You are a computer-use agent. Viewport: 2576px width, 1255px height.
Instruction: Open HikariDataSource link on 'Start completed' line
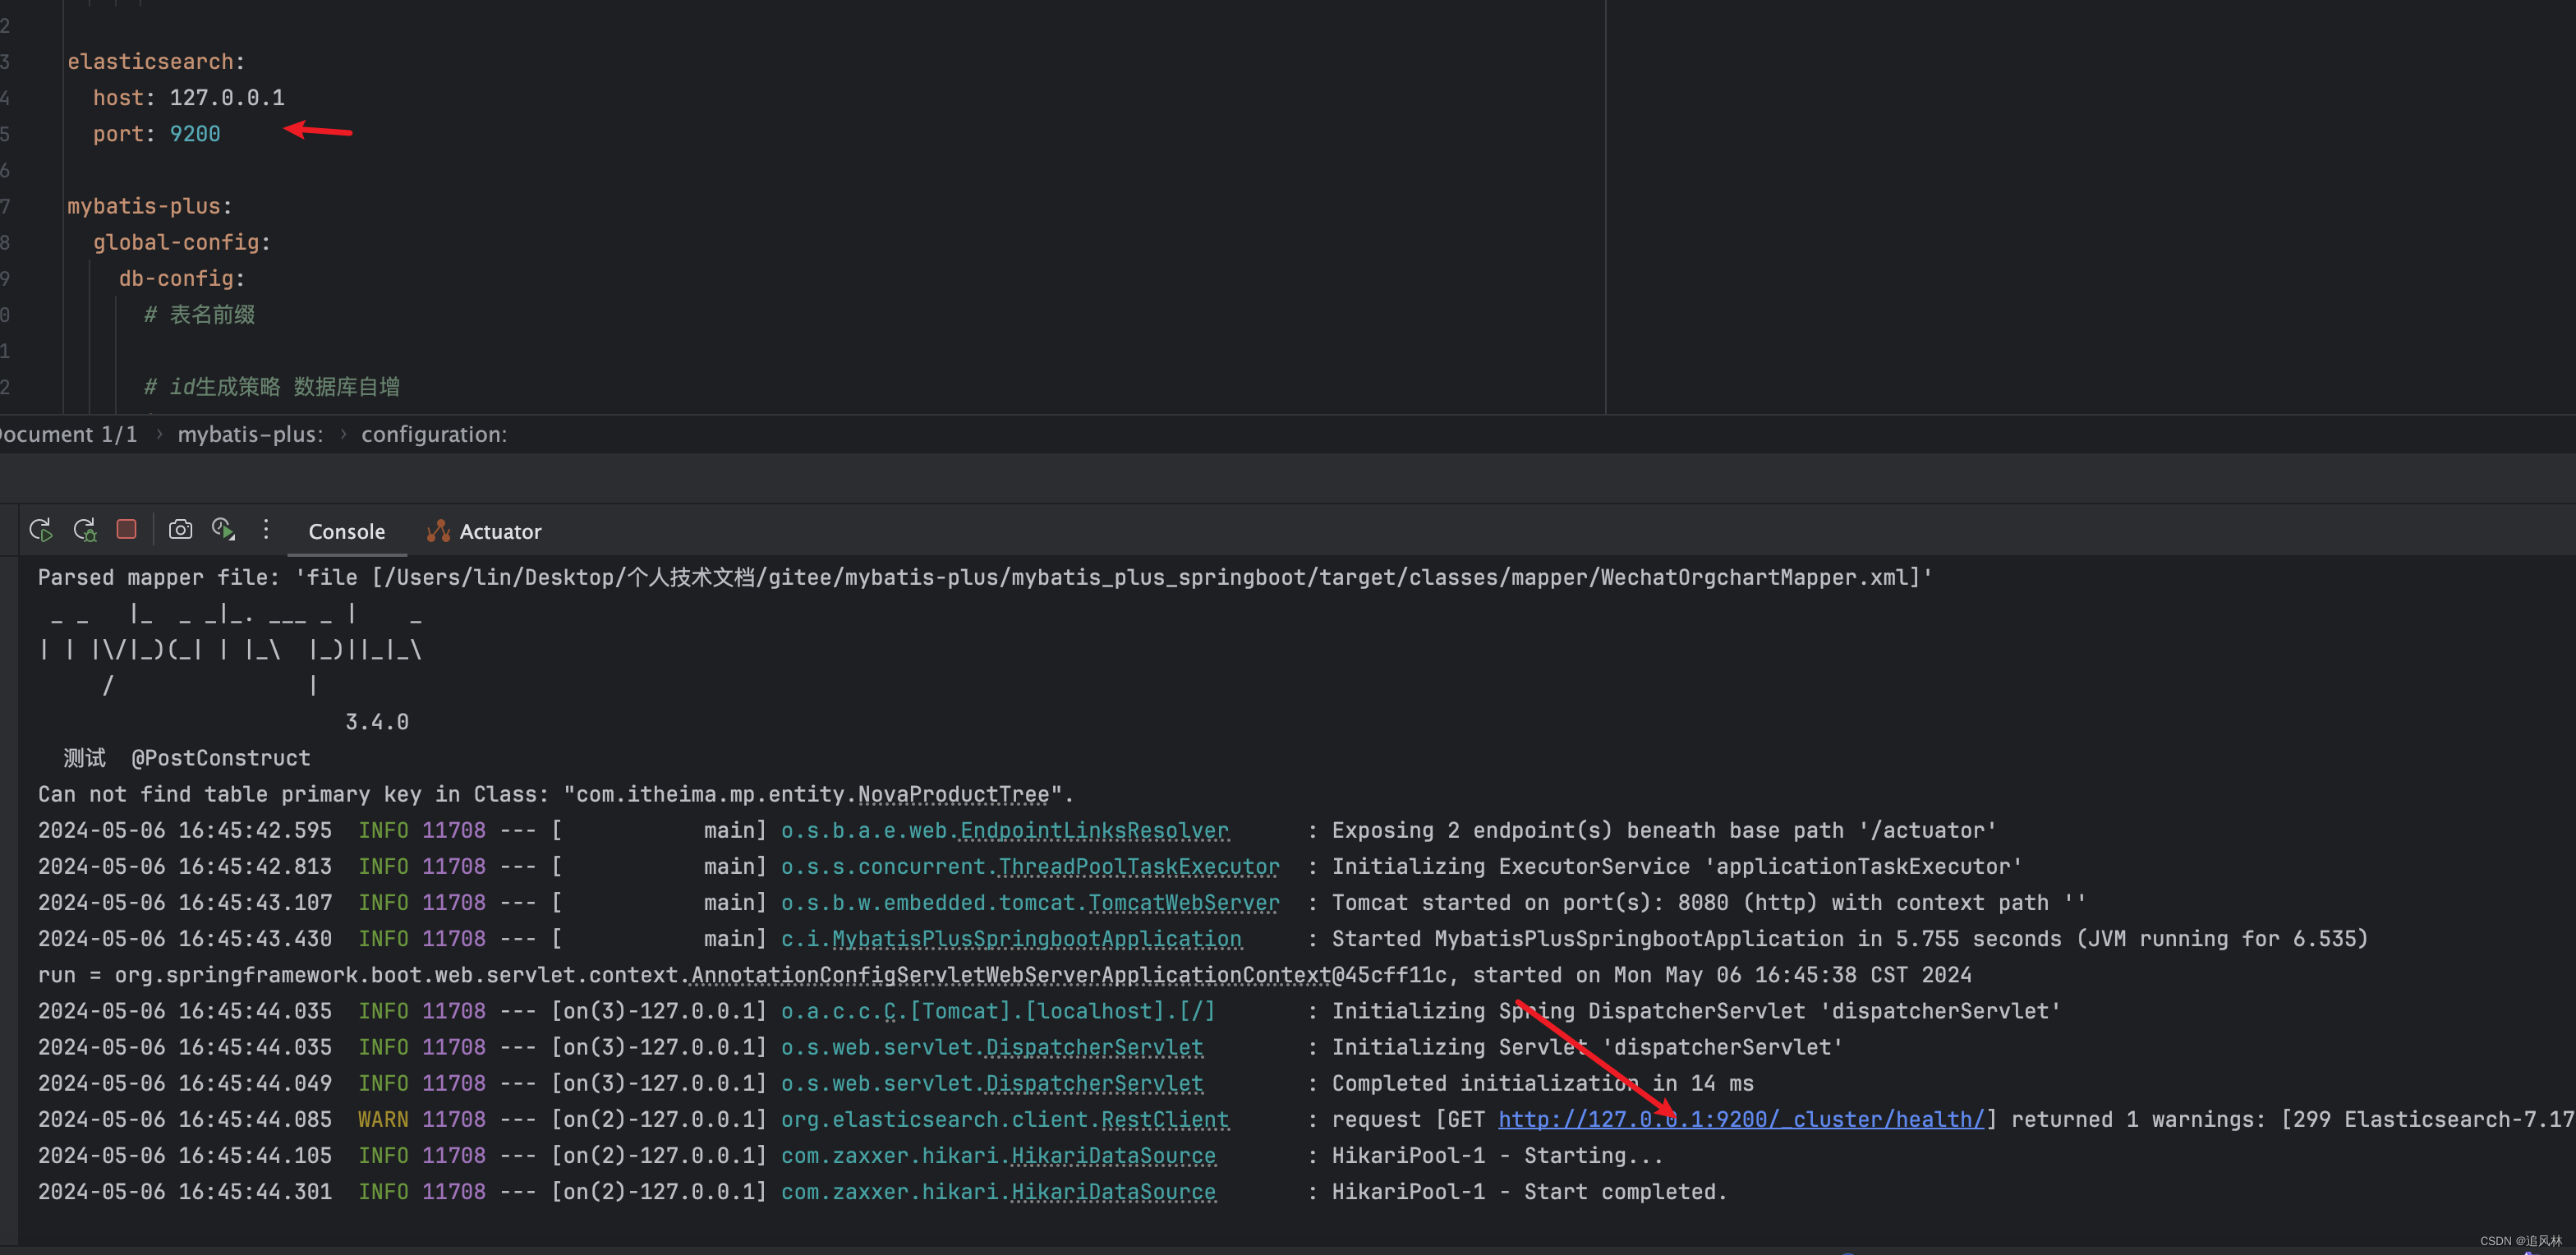pyautogui.click(x=1113, y=1191)
